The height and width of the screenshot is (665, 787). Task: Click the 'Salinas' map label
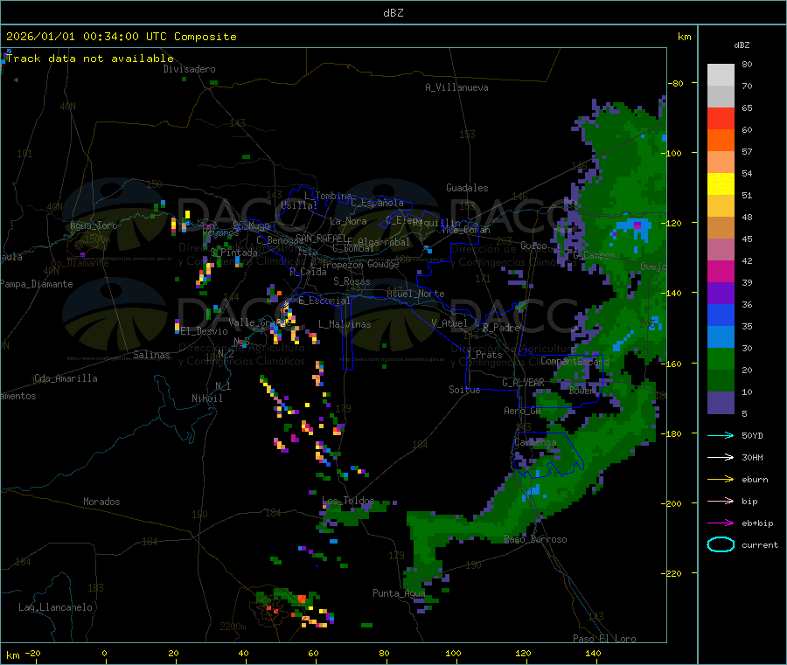(151, 355)
